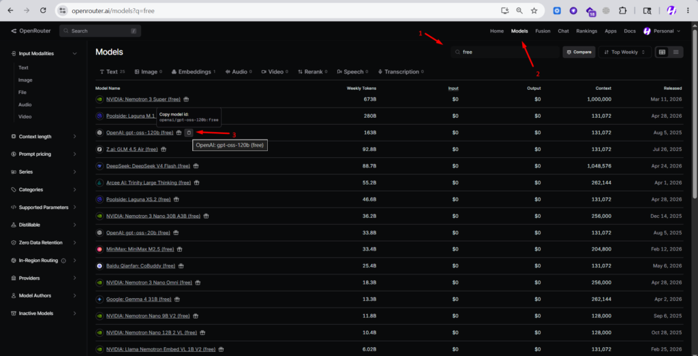Switch to Embeddings tab
The width and height of the screenshot is (698, 356).
pyautogui.click(x=193, y=71)
